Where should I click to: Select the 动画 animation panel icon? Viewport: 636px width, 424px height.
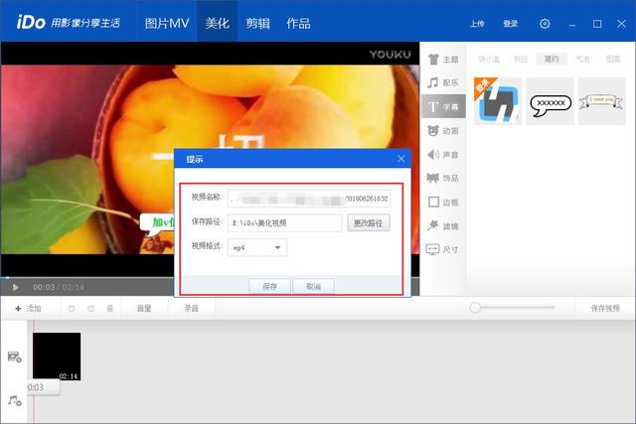[442, 131]
